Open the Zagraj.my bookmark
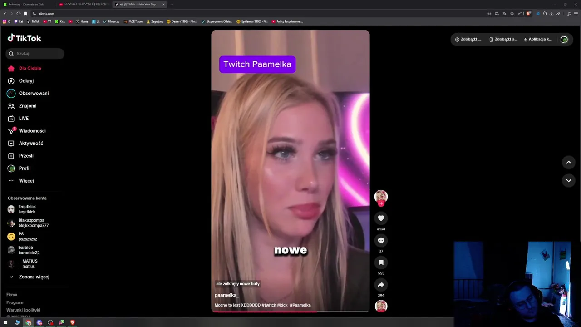Viewport: 581px width, 327px height. tap(155, 21)
